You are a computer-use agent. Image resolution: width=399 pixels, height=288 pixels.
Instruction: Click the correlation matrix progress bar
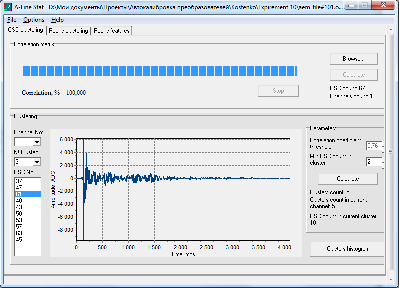click(x=160, y=71)
